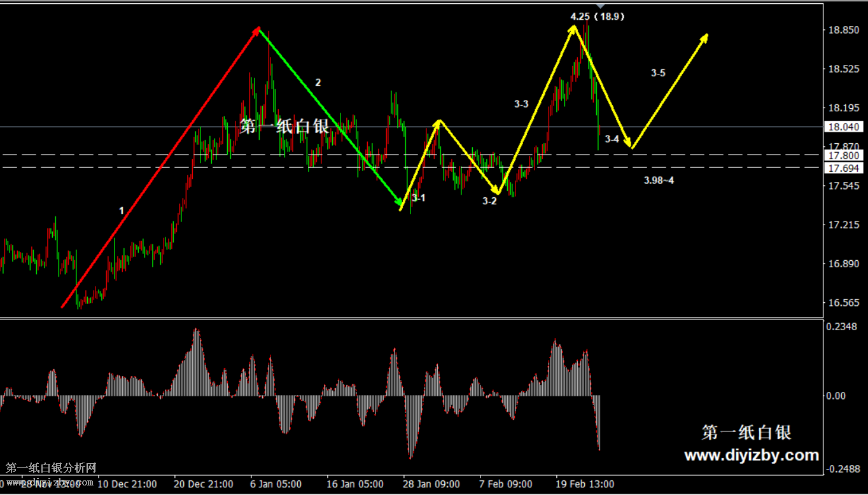This screenshot has height=495, width=868.
Task: Click the '4.25 (18.9)' peak label
Action: point(597,17)
